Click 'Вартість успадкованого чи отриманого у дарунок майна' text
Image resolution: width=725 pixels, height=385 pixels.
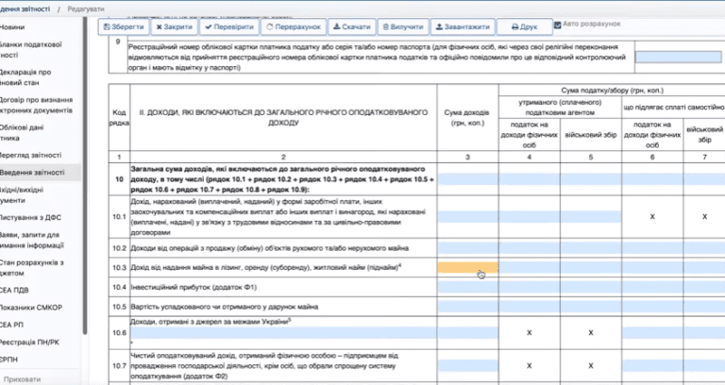pyautogui.click(x=225, y=307)
